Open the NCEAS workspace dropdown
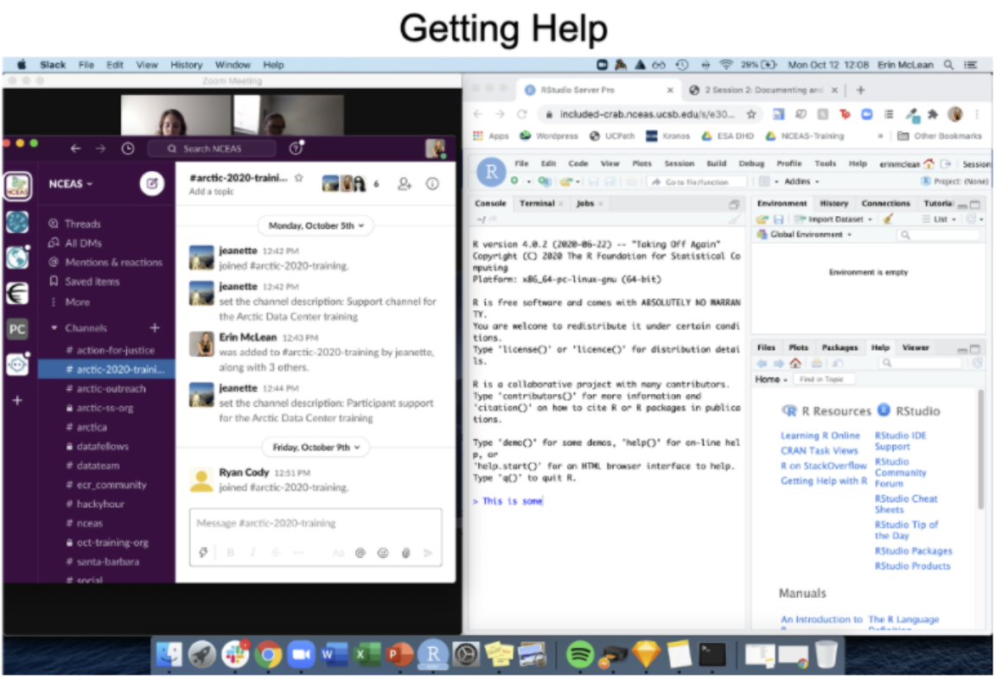This screenshot has height=680, width=1002. (x=71, y=184)
